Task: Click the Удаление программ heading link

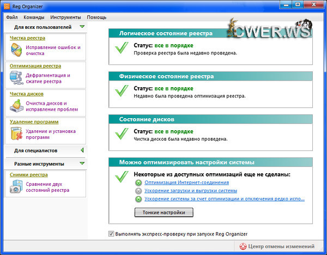Action: tap(34, 122)
